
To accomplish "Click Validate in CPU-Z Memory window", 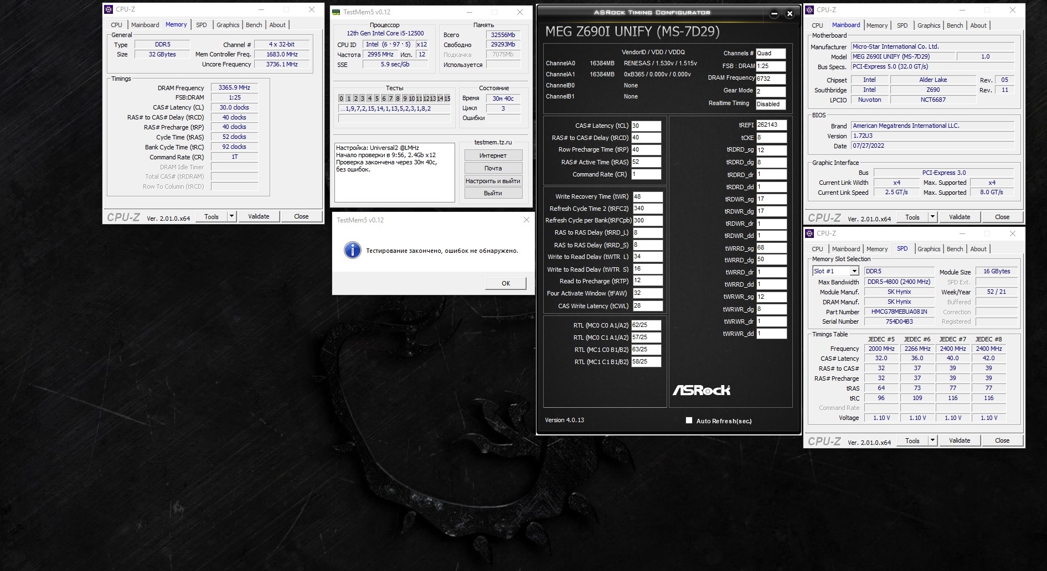I will click(x=259, y=216).
